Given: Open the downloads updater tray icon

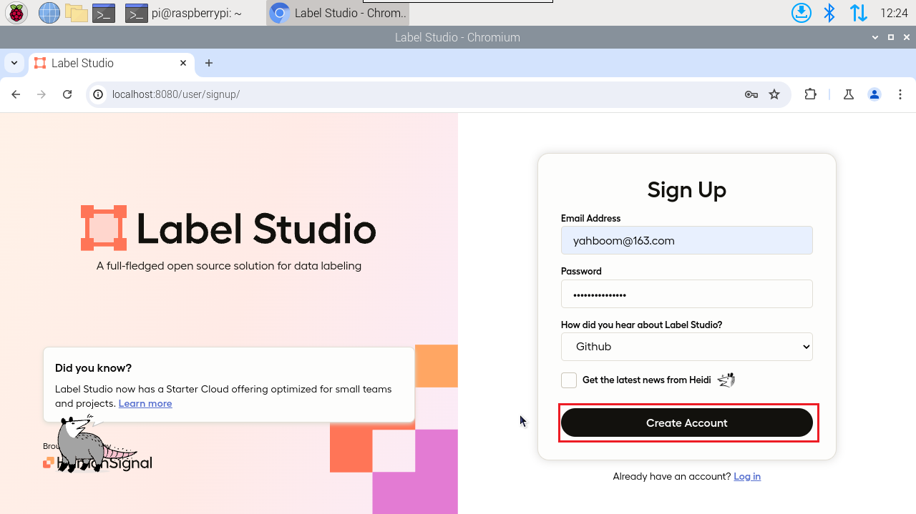Looking at the screenshot, I should click(801, 13).
